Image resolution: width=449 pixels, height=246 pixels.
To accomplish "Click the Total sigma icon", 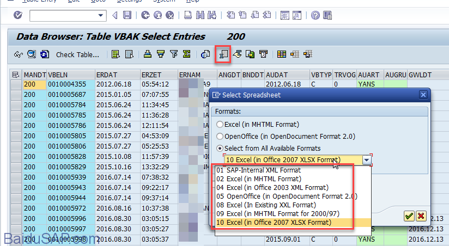I will (x=187, y=54).
